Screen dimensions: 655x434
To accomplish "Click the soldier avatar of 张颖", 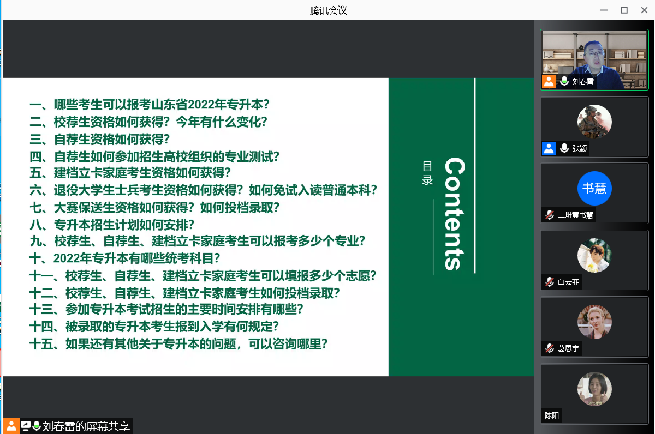I will (x=594, y=122).
